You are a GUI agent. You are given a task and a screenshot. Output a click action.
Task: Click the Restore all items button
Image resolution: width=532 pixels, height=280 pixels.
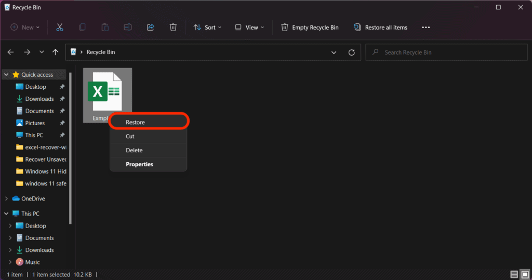(x=380, y=27)
